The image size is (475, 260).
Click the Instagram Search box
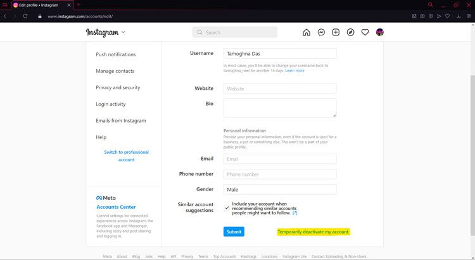235,32
